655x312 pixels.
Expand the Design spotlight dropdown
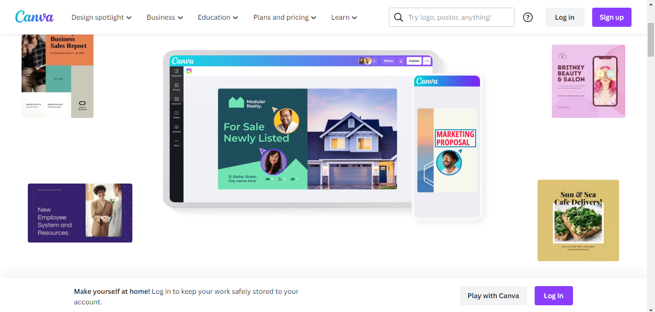[x=101, y=17]
